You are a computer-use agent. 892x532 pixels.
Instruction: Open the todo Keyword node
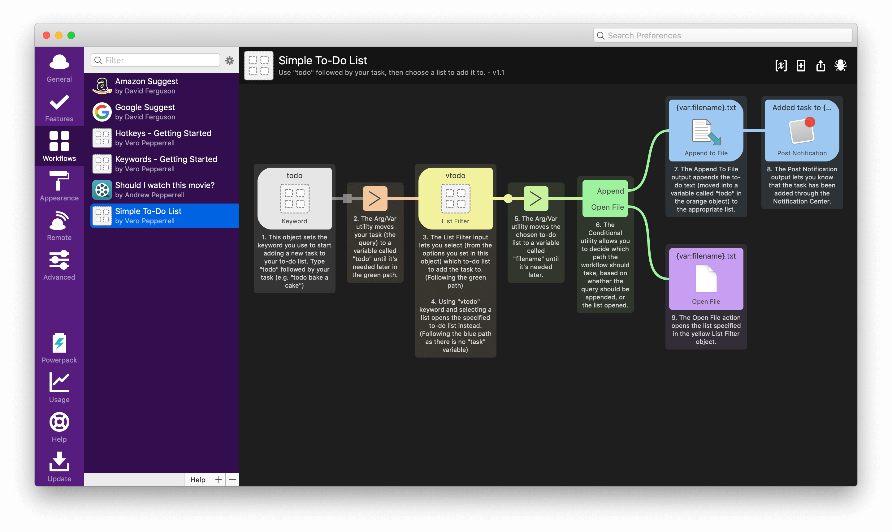[294, 198]
